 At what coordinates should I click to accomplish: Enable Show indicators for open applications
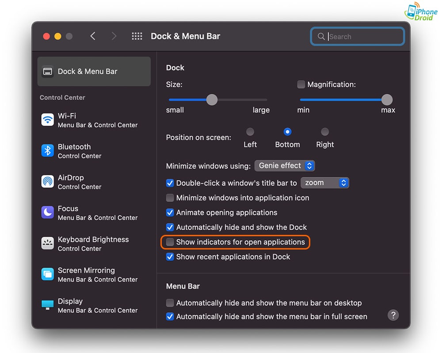click(170, 242)
